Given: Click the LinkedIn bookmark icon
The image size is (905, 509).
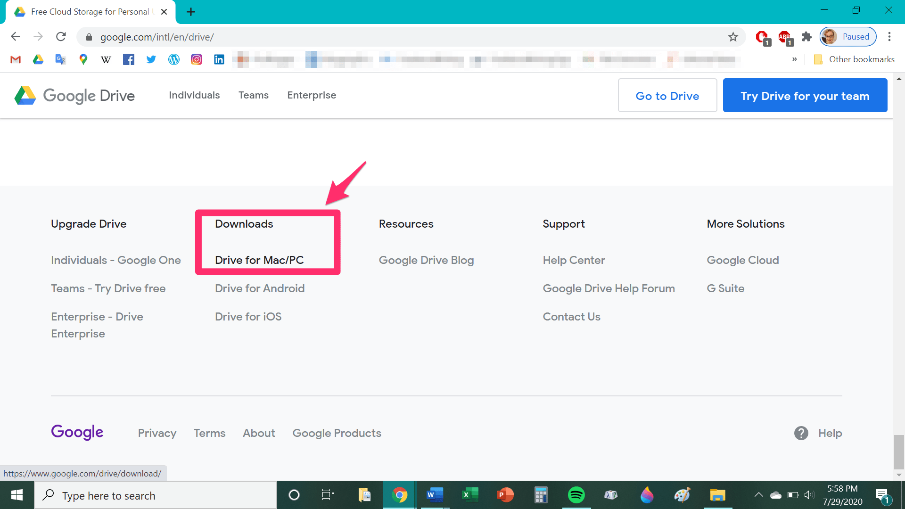Looking at the screenshot, I should (x=219, y=59).
